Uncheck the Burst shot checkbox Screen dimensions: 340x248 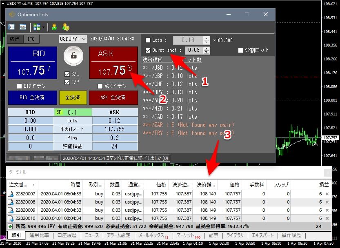click(148, 50)
